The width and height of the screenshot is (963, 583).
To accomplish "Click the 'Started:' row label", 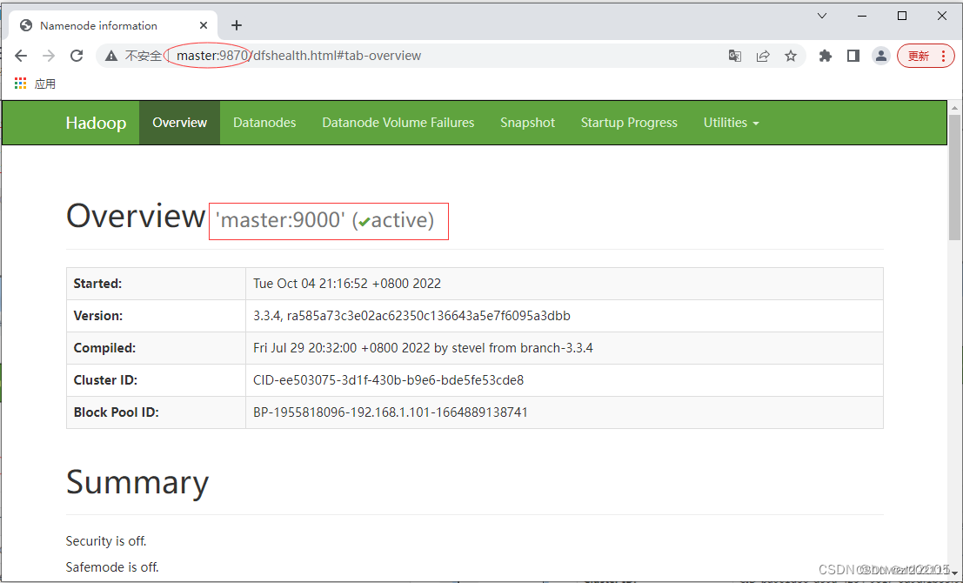I will pyautogui.click(x=97, y=284).
